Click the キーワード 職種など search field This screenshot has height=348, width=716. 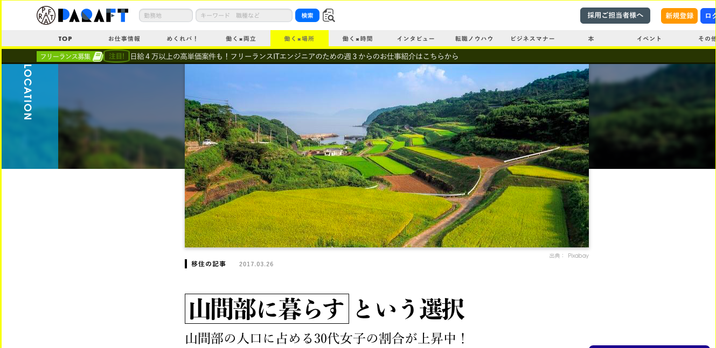pos(244,16)
